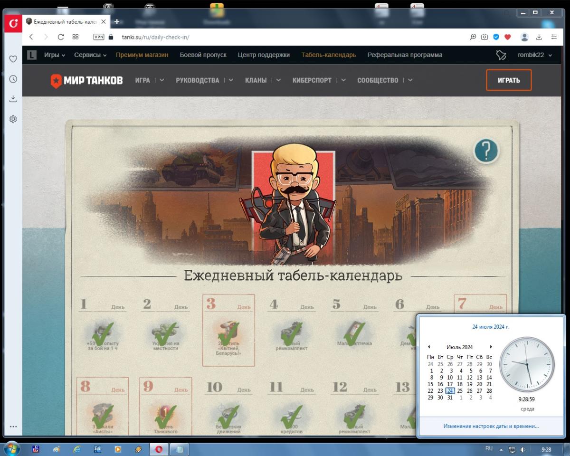Image resolution: width=570 pixels, height=456 pixels.
Task: Select day 10 reward card
Action: [x=228, y=408]
